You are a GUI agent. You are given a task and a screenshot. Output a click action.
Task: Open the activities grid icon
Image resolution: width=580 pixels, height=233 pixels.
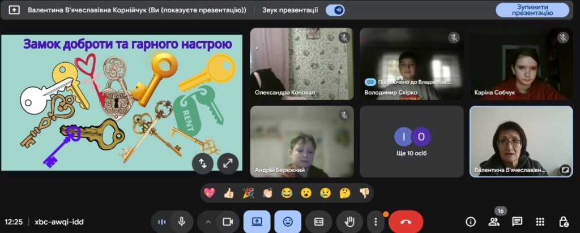coord(540,222)
